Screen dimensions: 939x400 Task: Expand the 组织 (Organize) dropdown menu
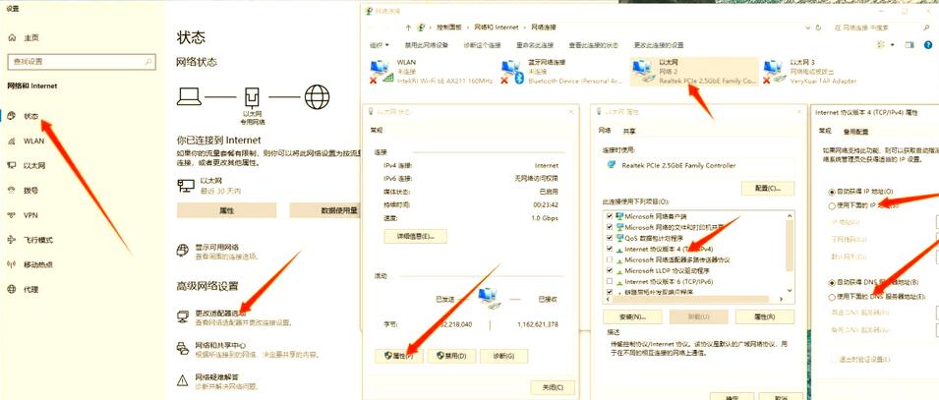click(379, 45)
